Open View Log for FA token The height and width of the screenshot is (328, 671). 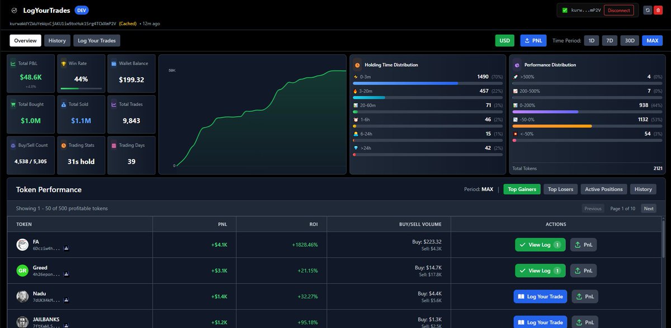click(540, 245)
